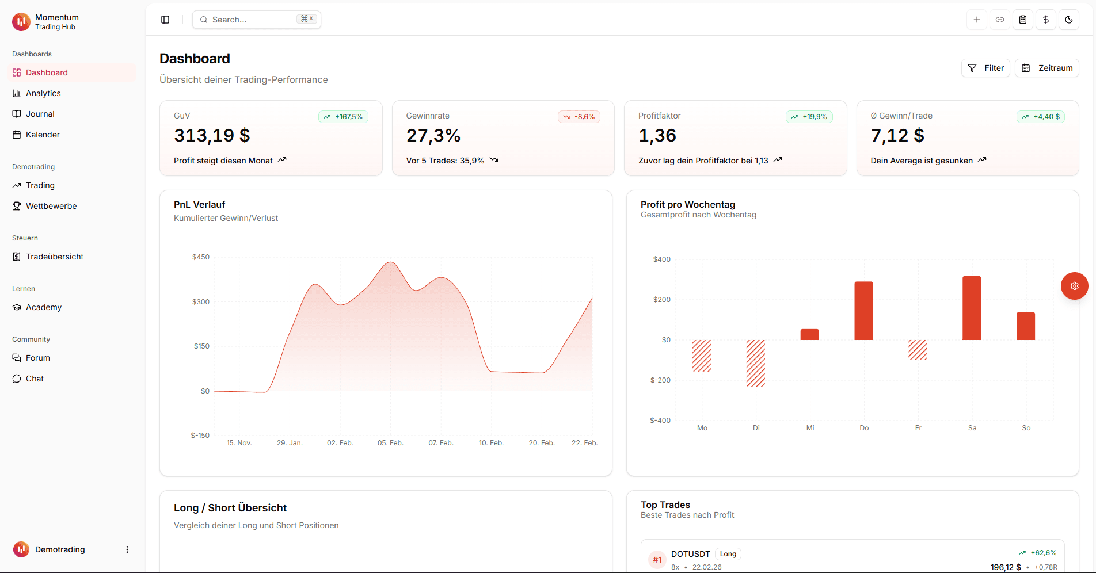
Task: Open the floating settings gear button
Action: pyautogui.click(x=1074, y=286)
